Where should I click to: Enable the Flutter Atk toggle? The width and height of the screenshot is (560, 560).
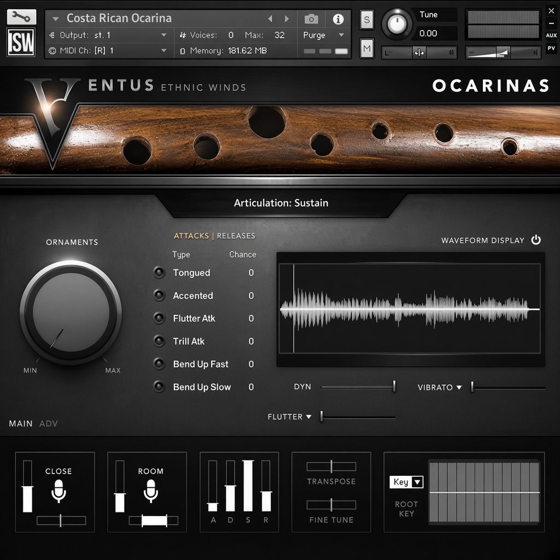159,318
